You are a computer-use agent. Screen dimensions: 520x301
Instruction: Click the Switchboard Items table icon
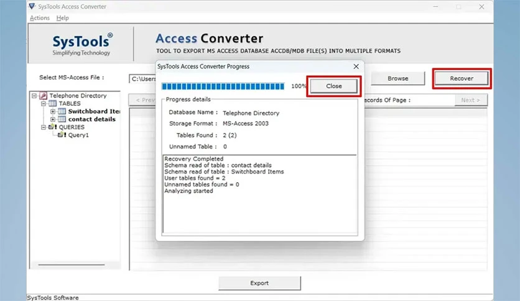pos(62,111)
